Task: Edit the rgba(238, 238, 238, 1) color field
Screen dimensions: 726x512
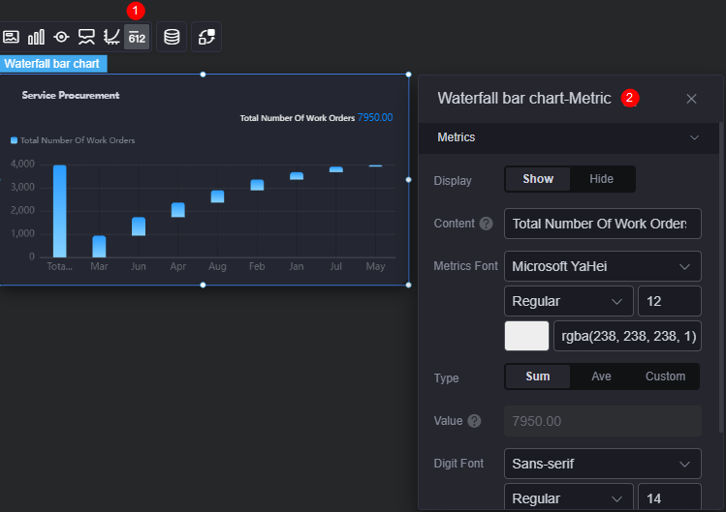Action: (627, 336)
